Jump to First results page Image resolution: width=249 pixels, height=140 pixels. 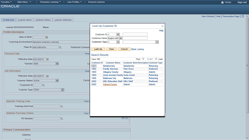(138, 59)
